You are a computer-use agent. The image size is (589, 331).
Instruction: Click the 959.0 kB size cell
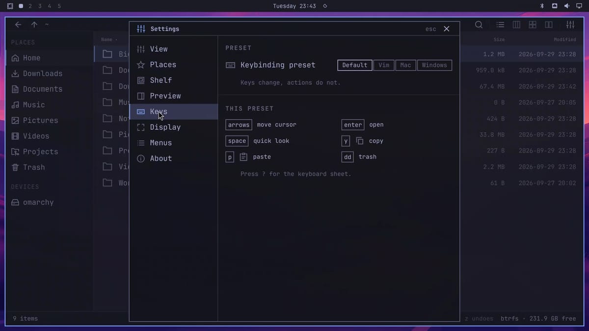click(490, 71)
